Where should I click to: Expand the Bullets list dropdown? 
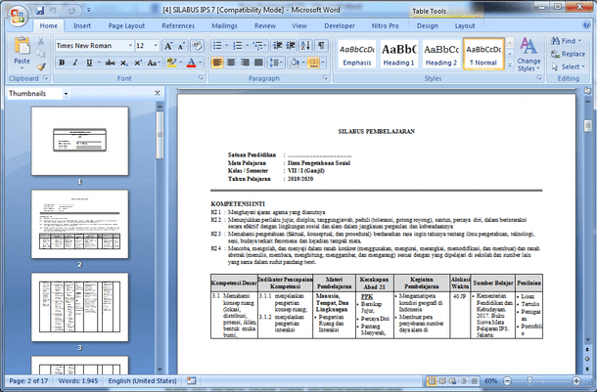coord(226,46)
